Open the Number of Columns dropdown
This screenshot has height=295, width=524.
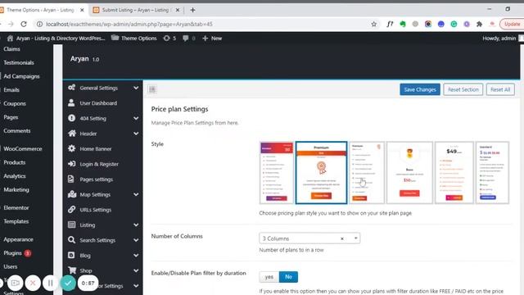point(309,238)
